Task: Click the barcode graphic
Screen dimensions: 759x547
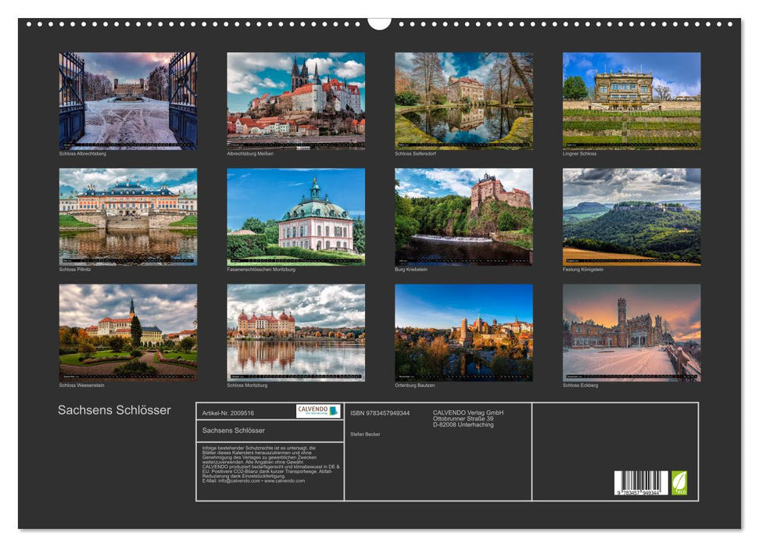Action: pyautogui.click(x=641, y=481)
